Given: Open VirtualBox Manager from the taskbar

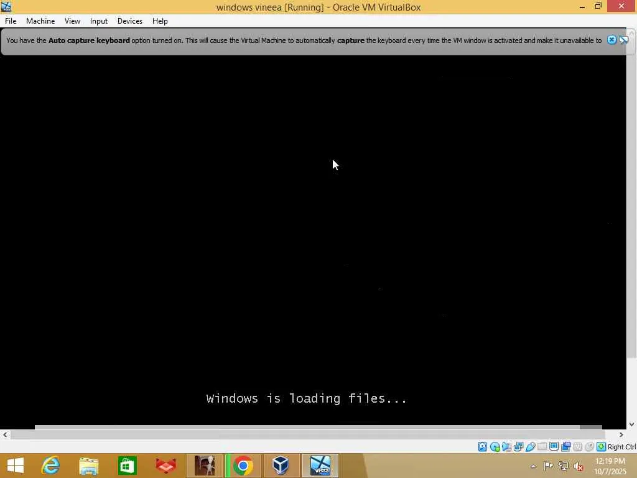Looking at the screenshot, I should (x=281, y=466).
